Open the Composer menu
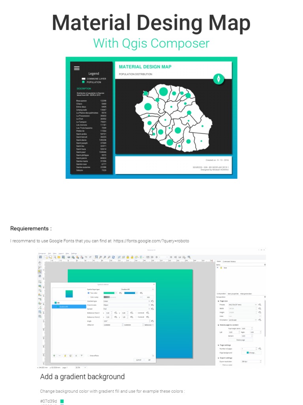The width and height of the screenshot is (303, 405). click(42, 254)
